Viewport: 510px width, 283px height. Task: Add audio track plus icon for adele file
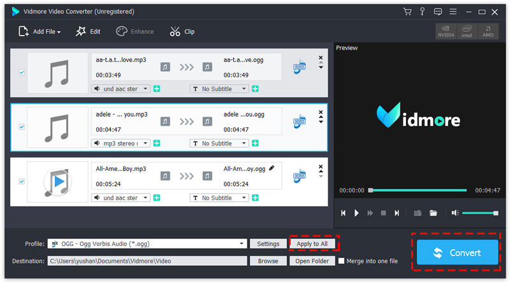point(157,143)
